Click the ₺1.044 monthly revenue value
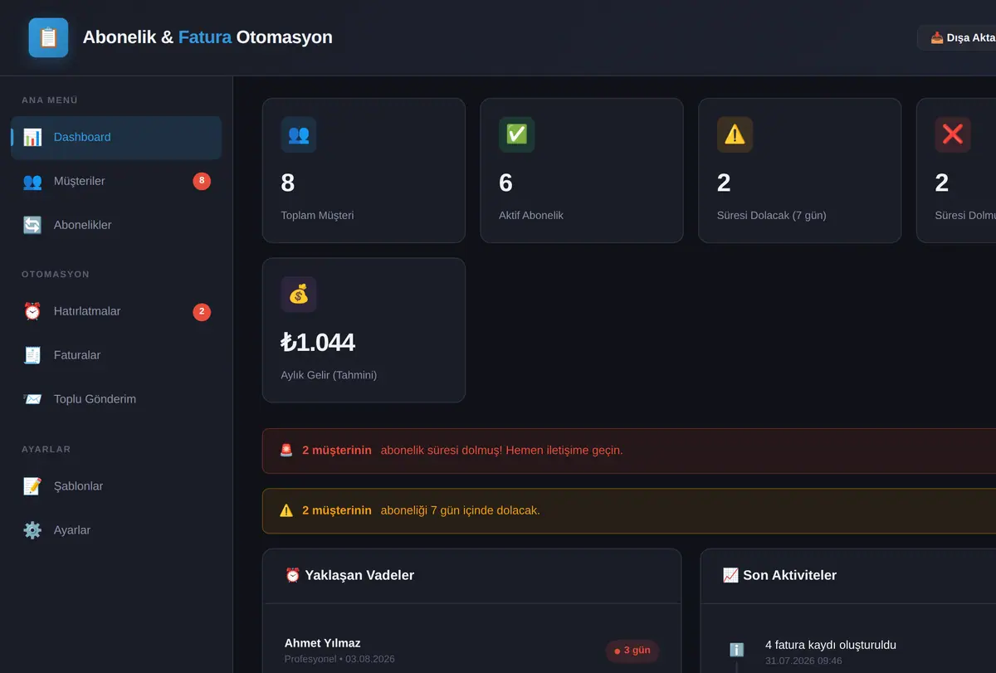 [318, 342]
